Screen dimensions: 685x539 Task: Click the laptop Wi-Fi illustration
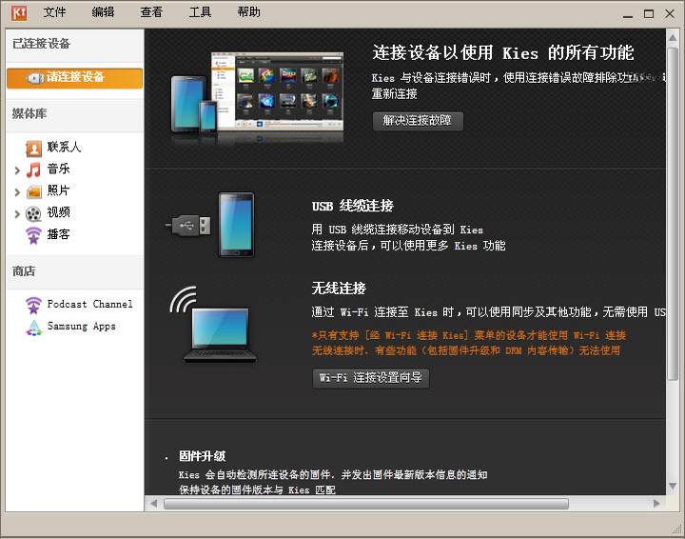(213, 325)
